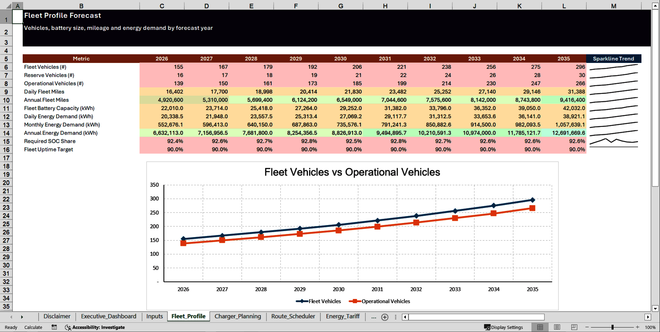This screenshot has width=660, height=332.
Task: Click the Select All corner triangle
Action: 8,6
